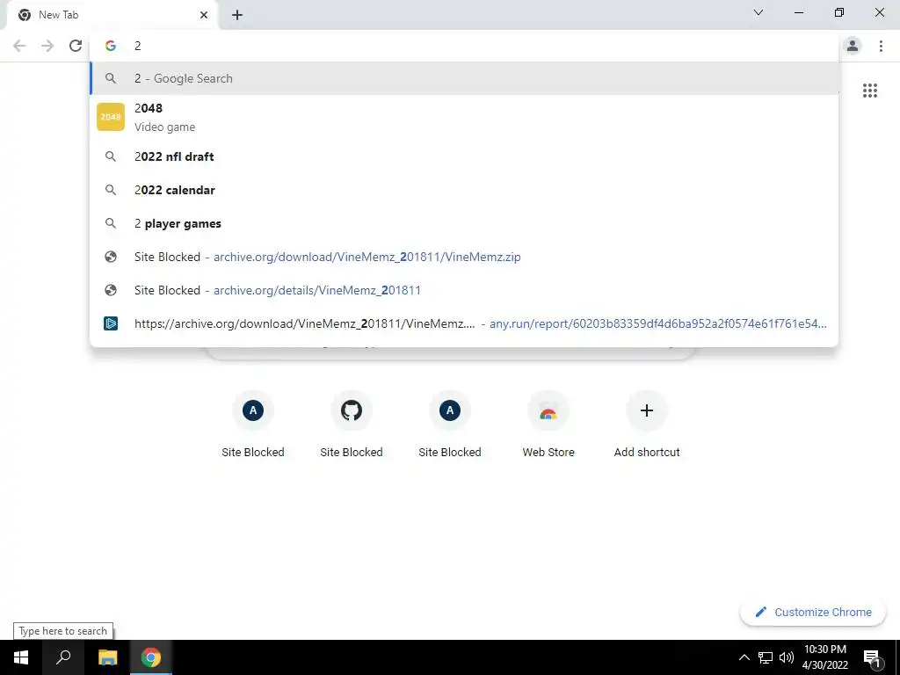Click the browser forward arrow
The height and width of the screenshot is (675, 900).
click(47, 46)
